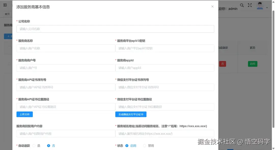Close the 添加服务商基本信息 dialog with the X
The image size is (275, 150).
(212, 7)
